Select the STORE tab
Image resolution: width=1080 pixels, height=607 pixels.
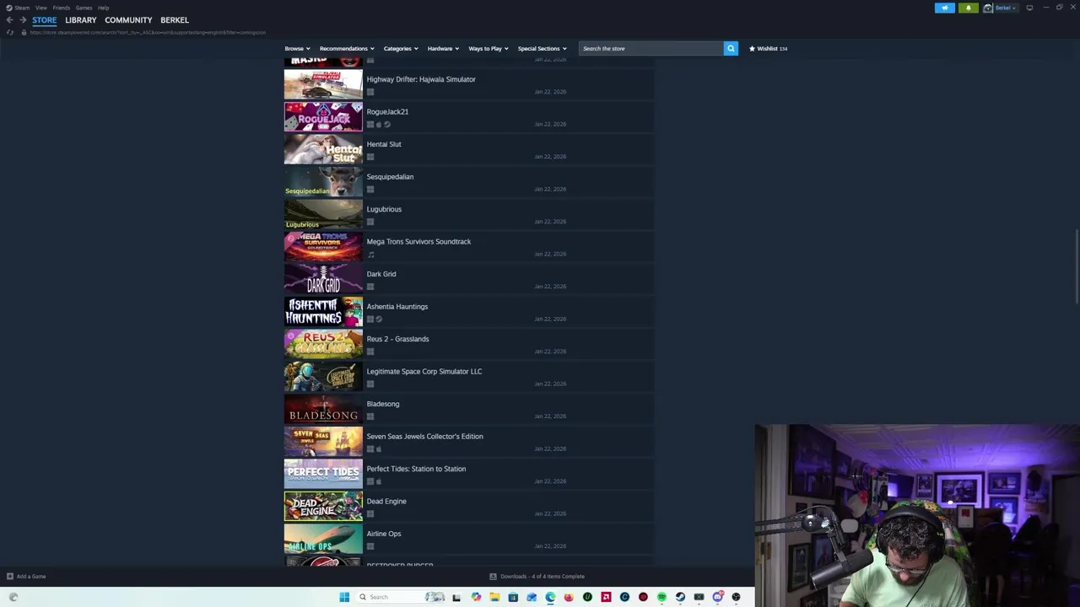point(45,19)
